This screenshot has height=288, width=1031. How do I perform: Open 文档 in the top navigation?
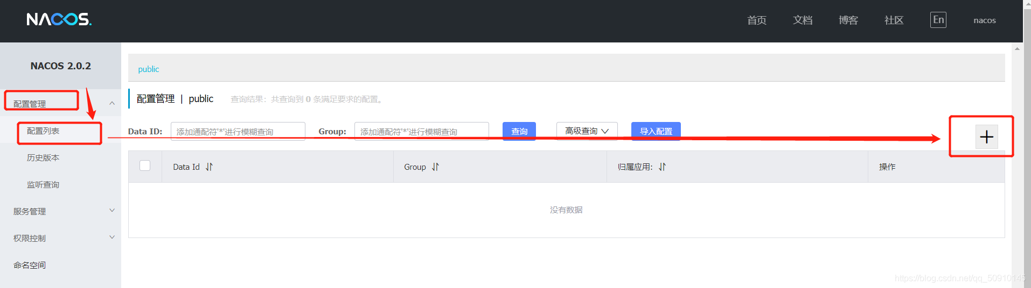(x=802, y=20)
